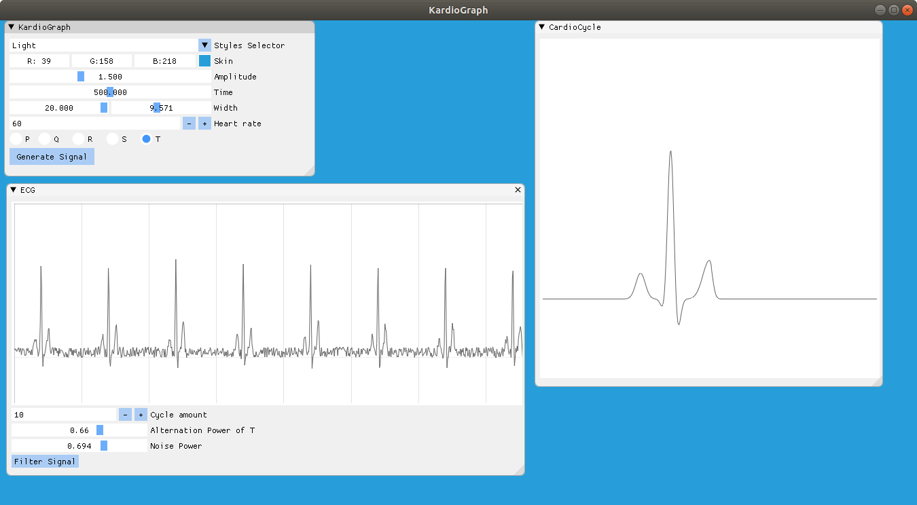
Task: Click the G:158 color component field
Action: click(101, 60)
